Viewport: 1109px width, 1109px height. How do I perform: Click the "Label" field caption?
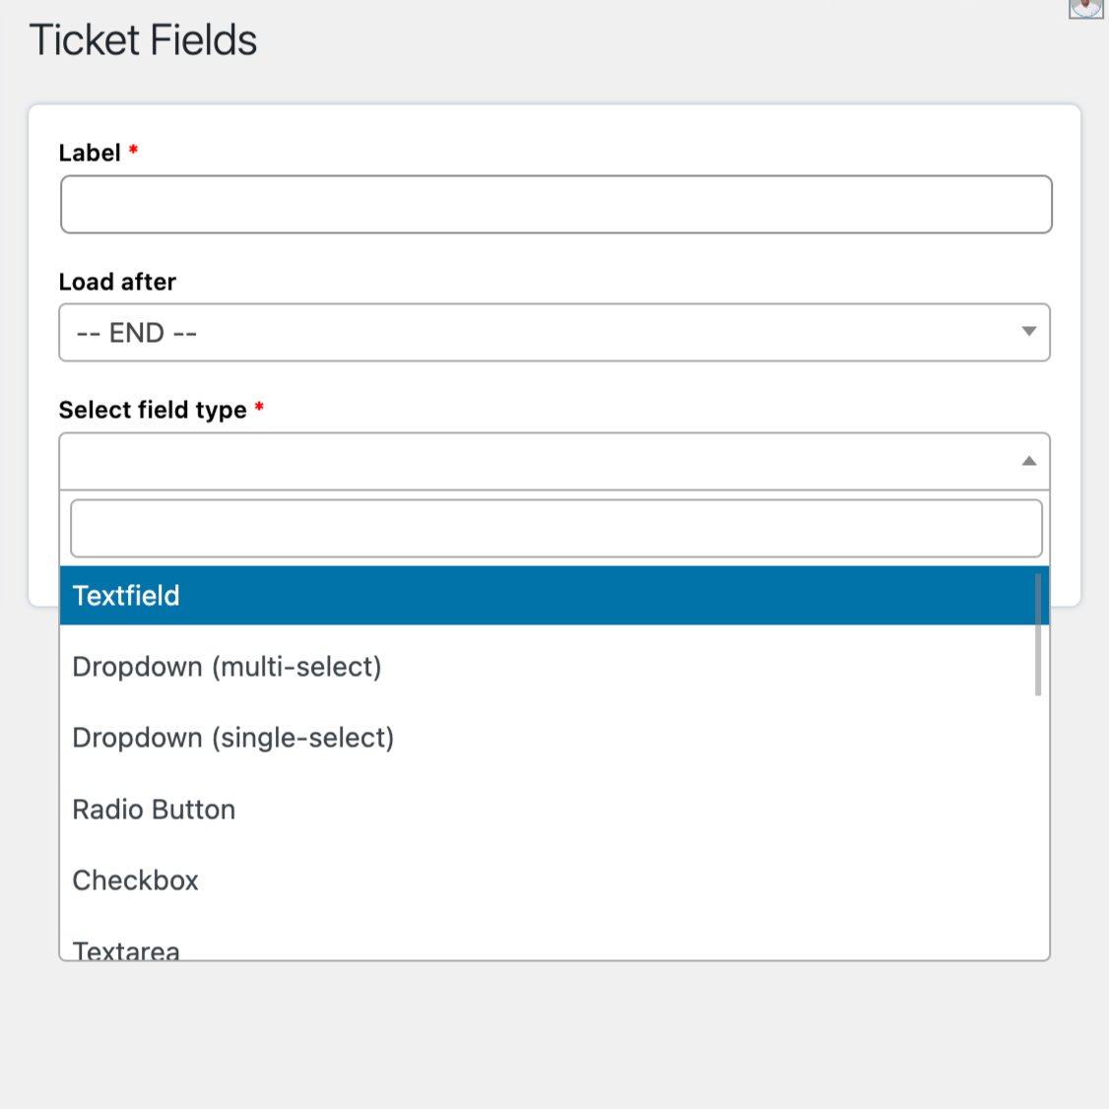point(90,153)
